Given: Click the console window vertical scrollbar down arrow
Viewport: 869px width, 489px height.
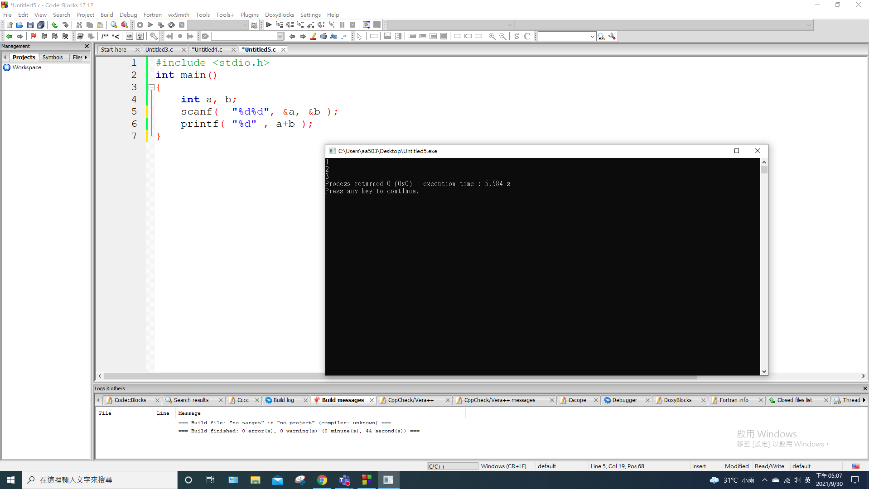Looking at the screenshot, I should tap(764, 372).
